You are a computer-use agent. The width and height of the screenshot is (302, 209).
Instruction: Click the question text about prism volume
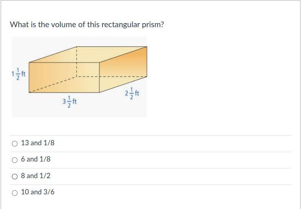tap(87, 25)
